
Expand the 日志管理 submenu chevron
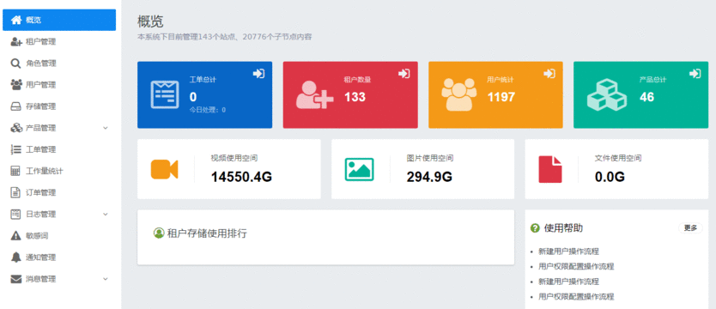coord(106,215)
